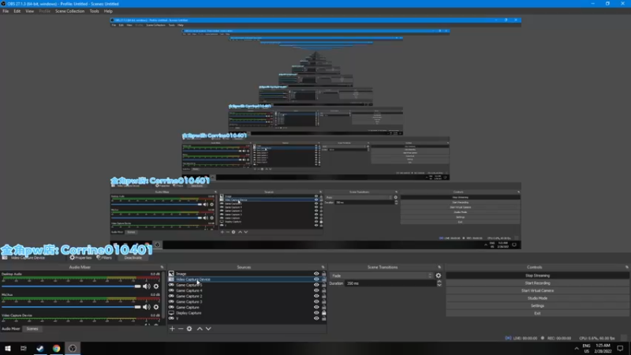Mute Desktop Audio speaker icon
This screenshot has height=355, width=631.
(x=147, y=286)
